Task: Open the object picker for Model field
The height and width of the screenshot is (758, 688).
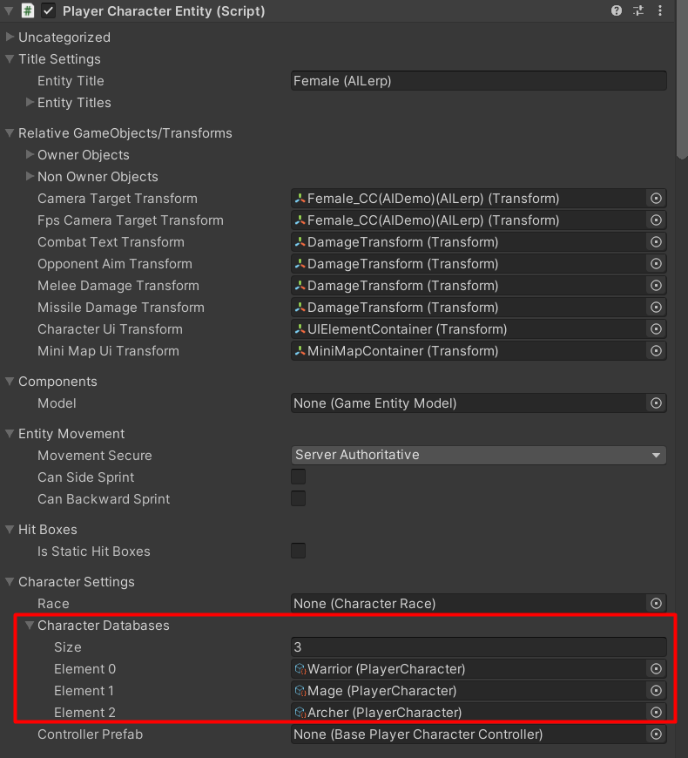Action: click(656, 403)
